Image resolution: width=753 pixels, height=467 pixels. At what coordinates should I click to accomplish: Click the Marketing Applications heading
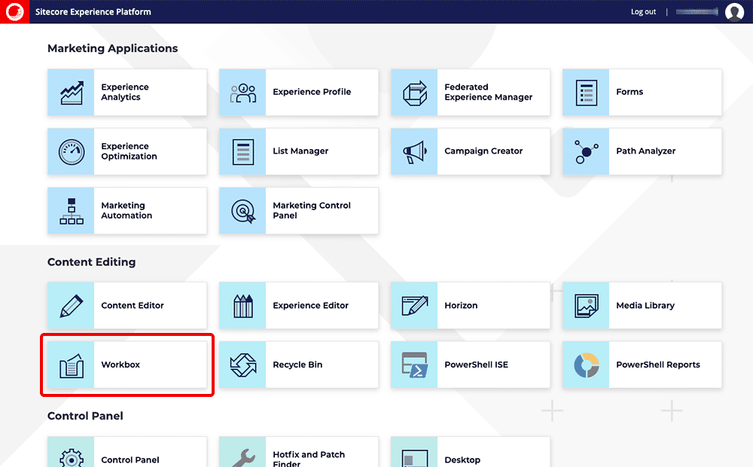[112, 48]
